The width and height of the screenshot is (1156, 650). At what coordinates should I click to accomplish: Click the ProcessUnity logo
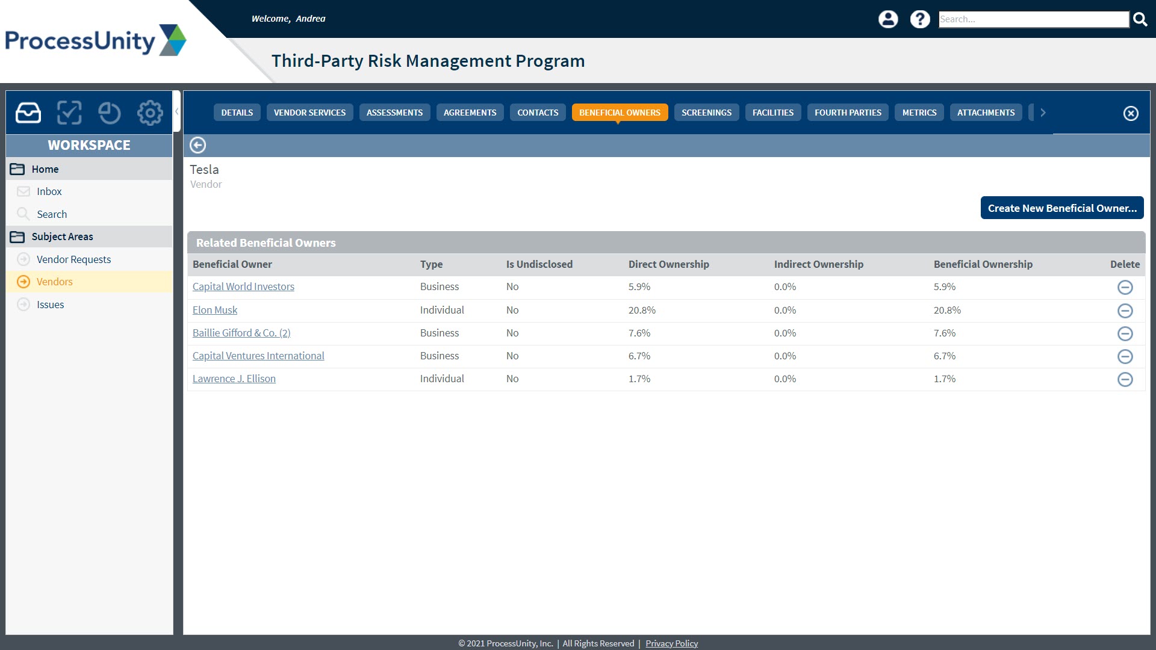96,40
